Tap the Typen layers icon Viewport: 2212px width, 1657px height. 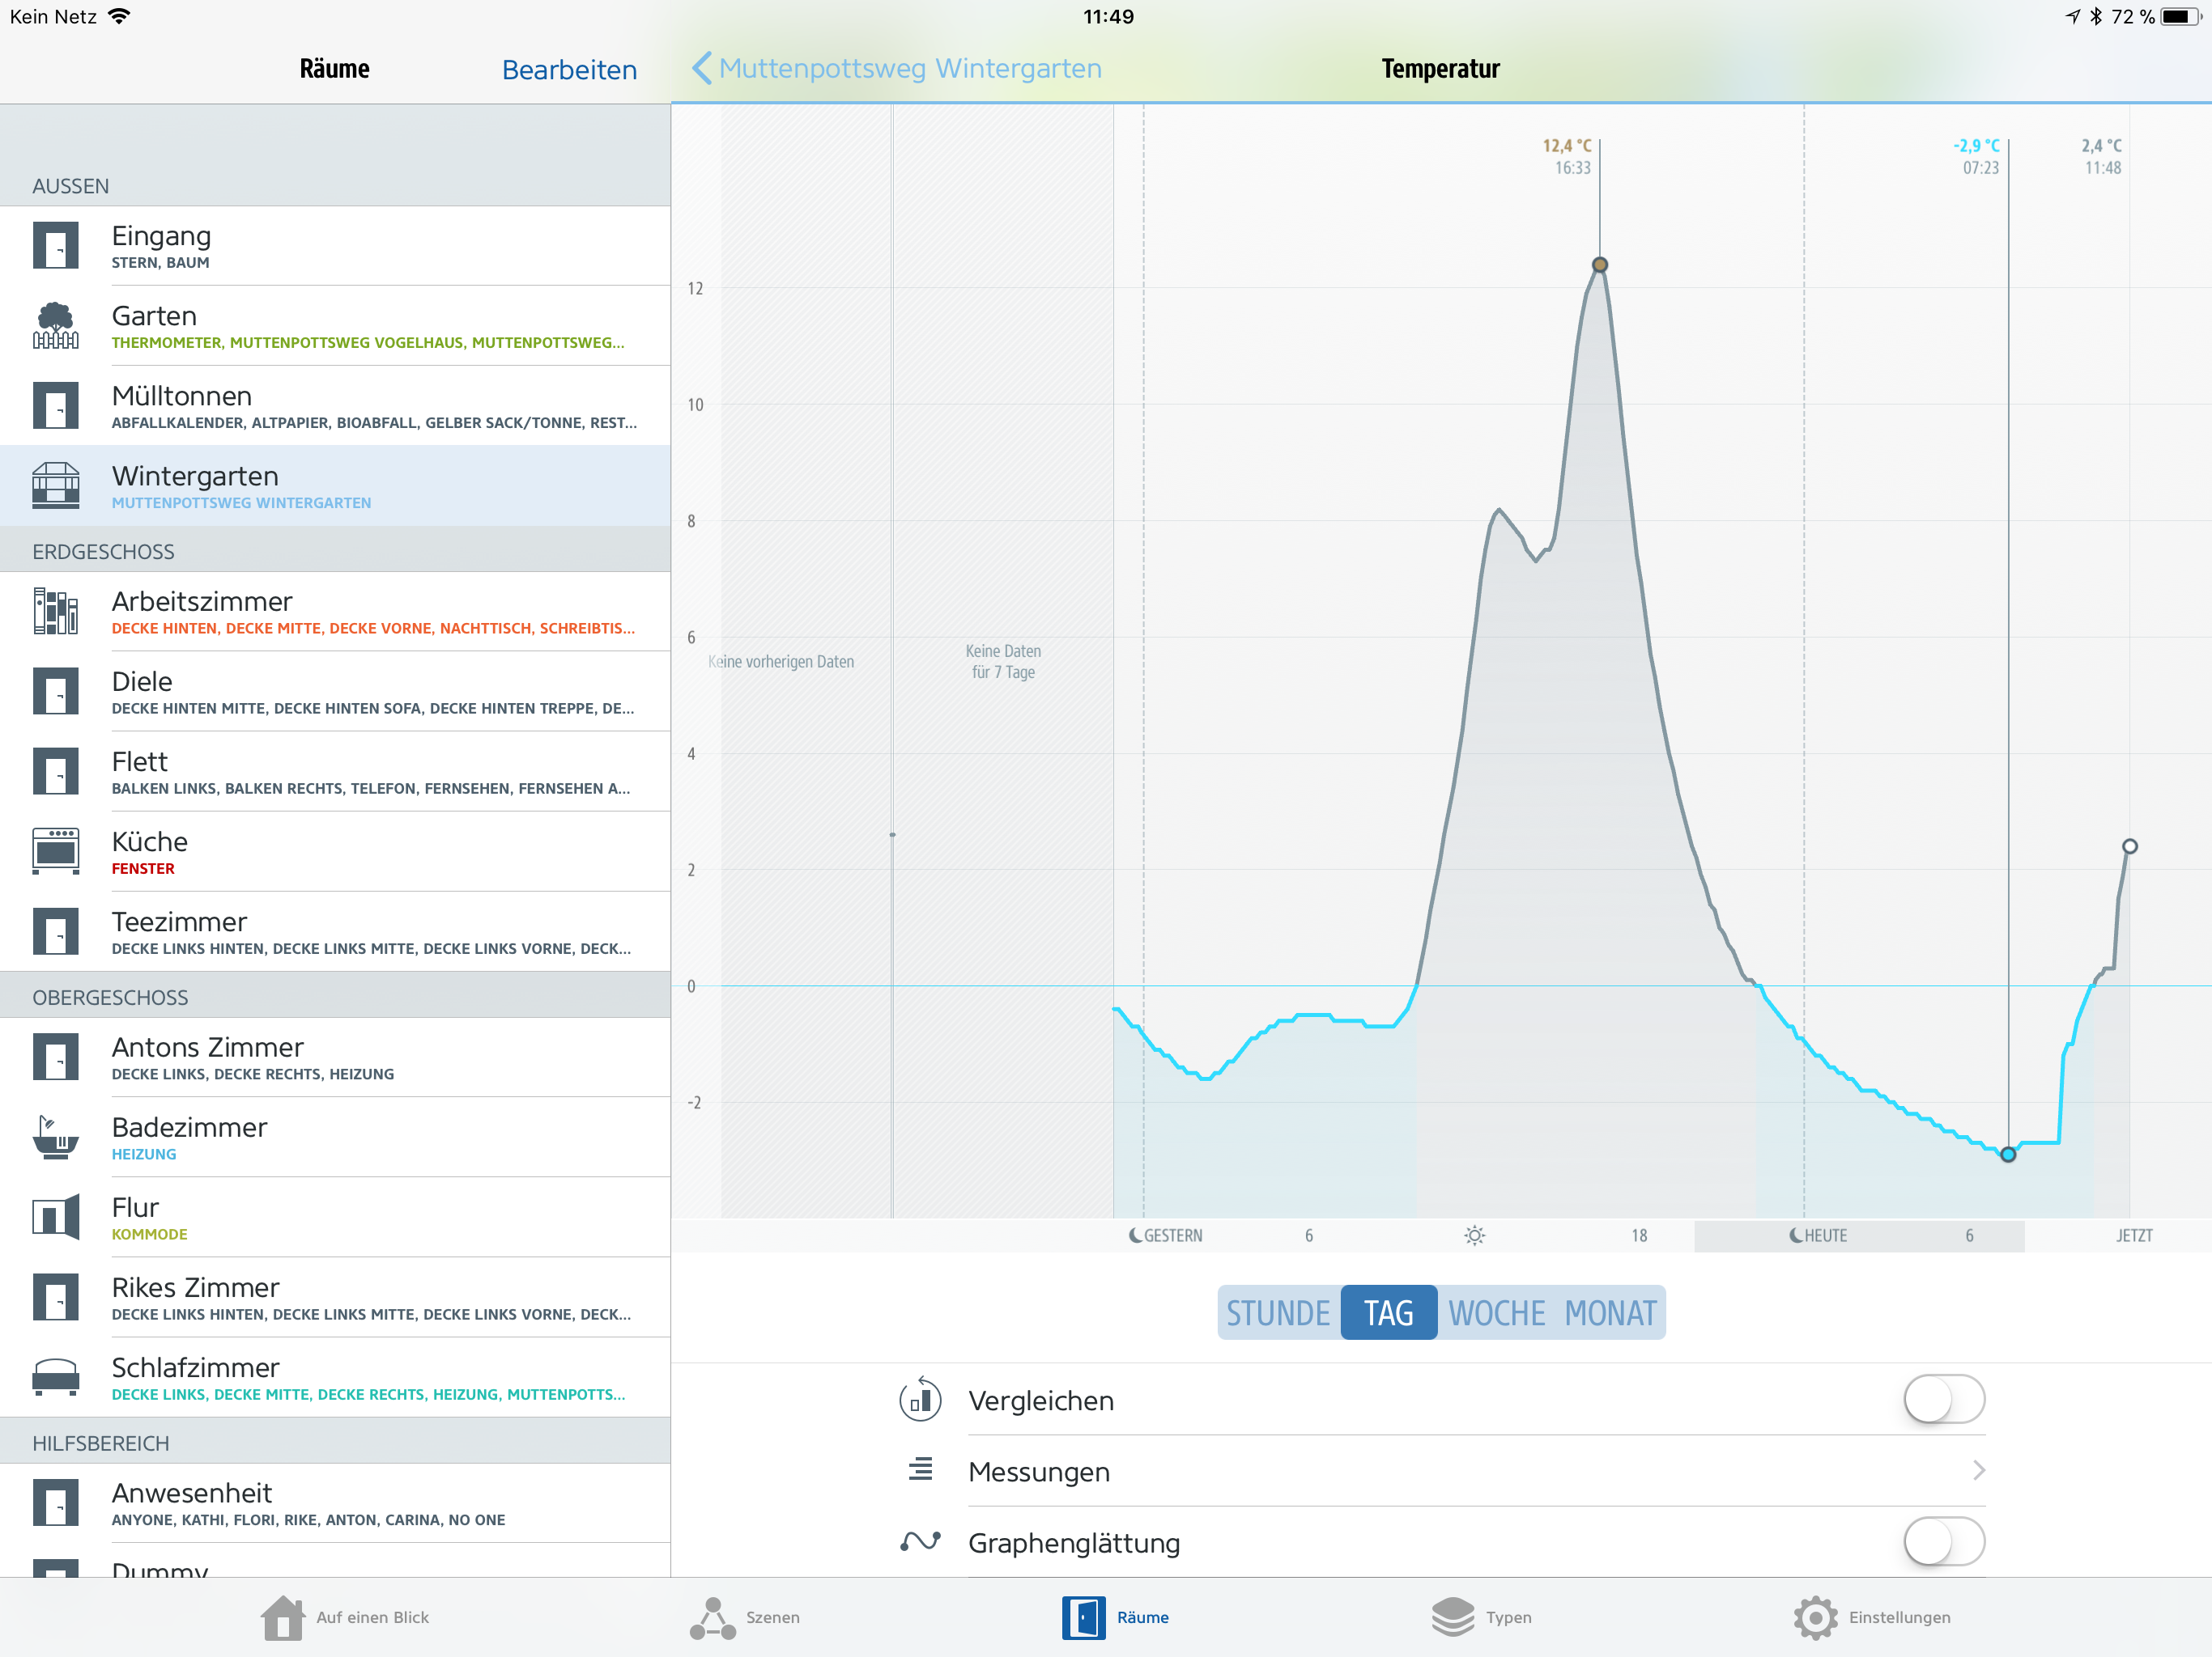[1452, 1617]
